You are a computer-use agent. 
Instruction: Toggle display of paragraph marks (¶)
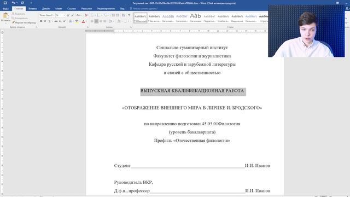[129, 15]
